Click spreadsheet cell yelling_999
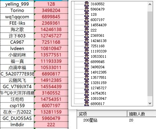156x129 pixels. click(17, 4)
